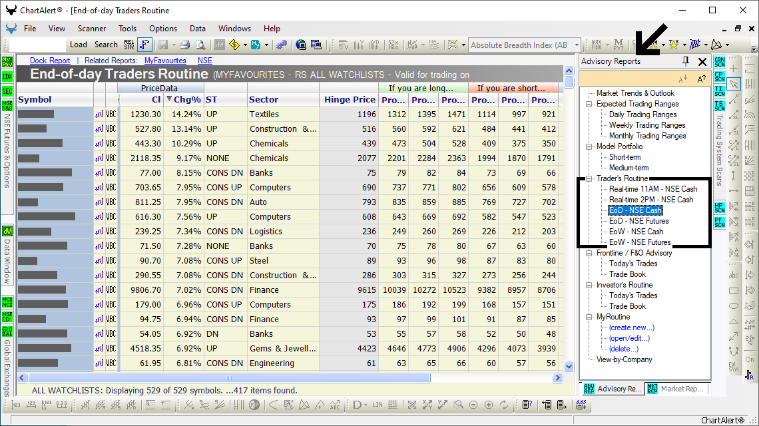Image resolution: width=759 pixels, height=426 pixels.
Task: Collapse the Expected Trading Ranges node
Action: coord(589,104)
